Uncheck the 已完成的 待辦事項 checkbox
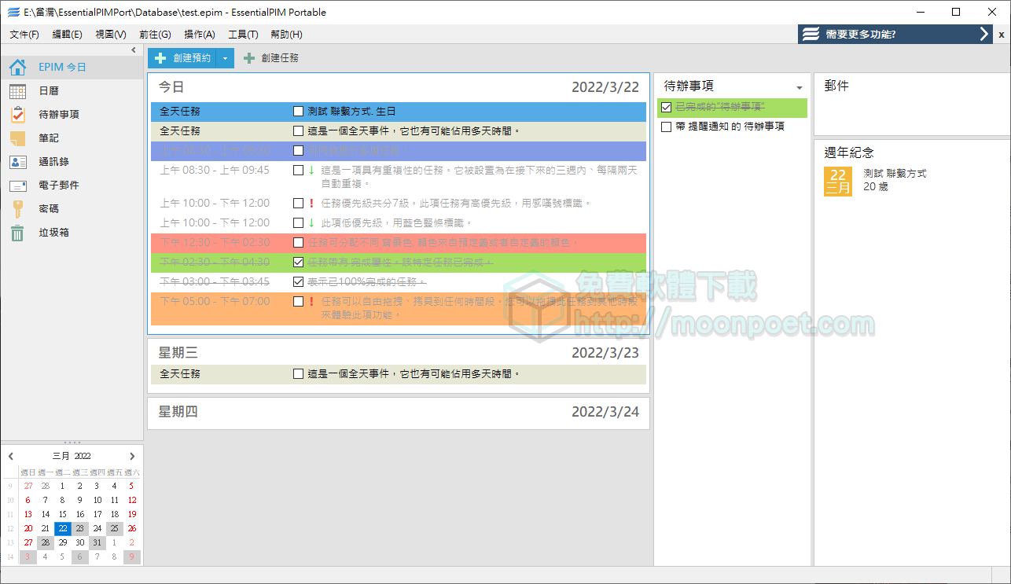Image resolution: width=1011 pixels, height=584 pixels. click(x=667, y=107)
